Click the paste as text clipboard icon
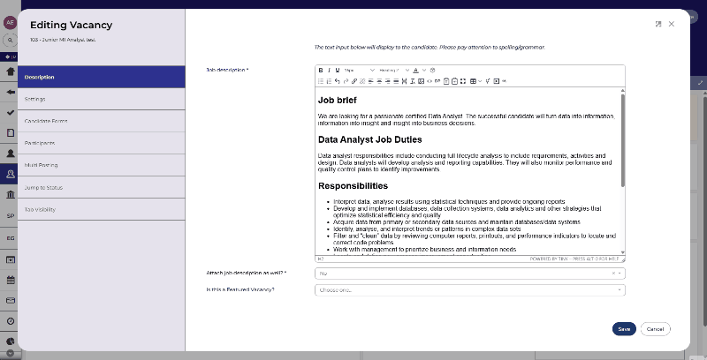 [x=446, y=81]
